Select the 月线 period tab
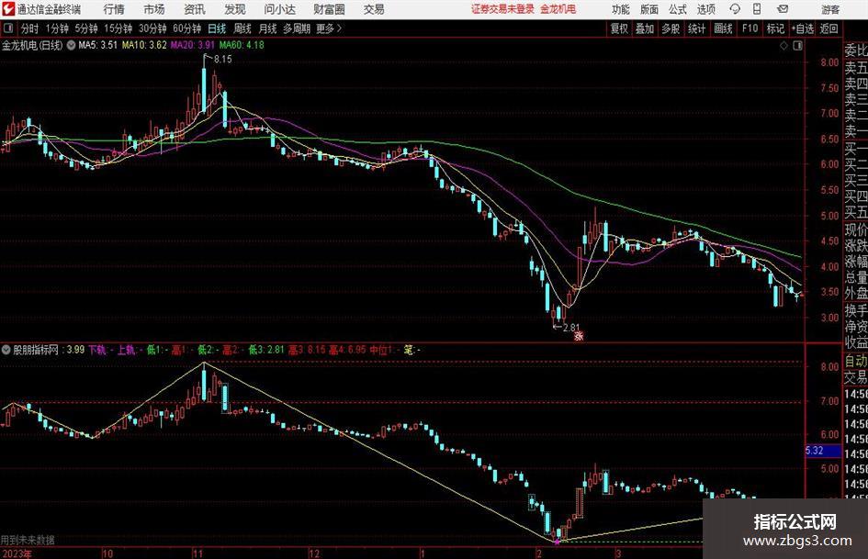 pyautogui.click(x=267, y=28)
